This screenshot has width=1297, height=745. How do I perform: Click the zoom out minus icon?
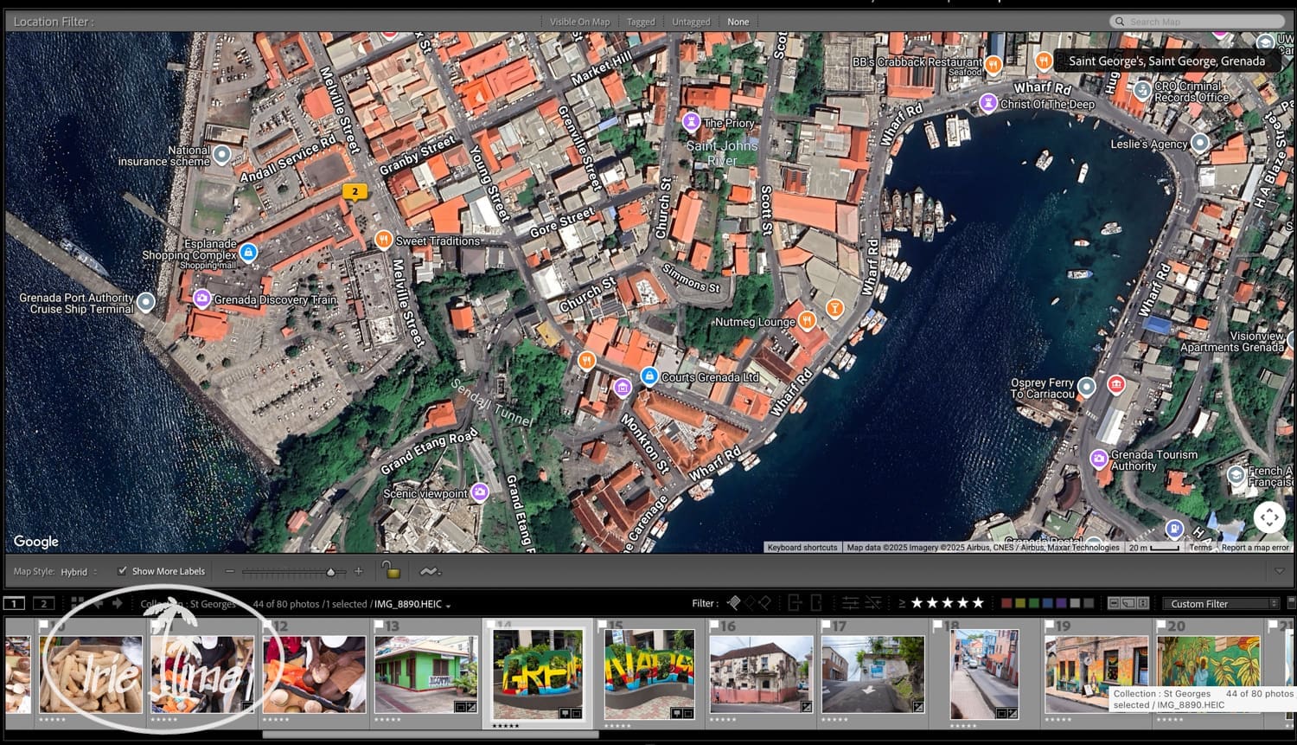(x=229, y=571)
